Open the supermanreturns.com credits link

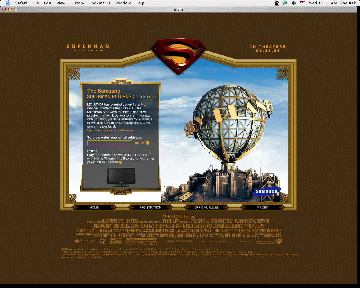[179, 241]
